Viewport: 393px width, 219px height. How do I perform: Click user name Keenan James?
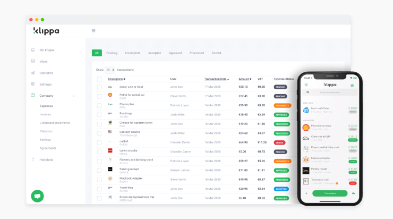click(x=180, y=170)
